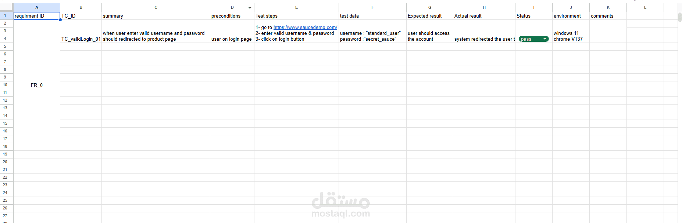Select the 'user on login page' cell

tap(232, 31)
